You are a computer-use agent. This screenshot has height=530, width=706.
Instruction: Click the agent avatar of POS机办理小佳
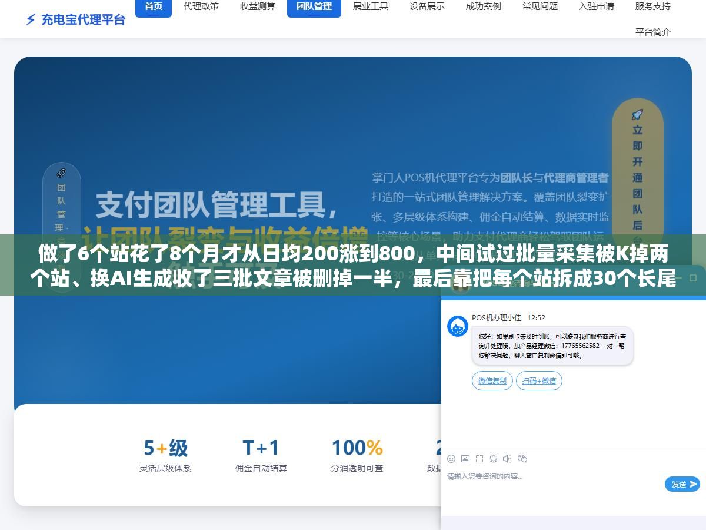[458, 326]
